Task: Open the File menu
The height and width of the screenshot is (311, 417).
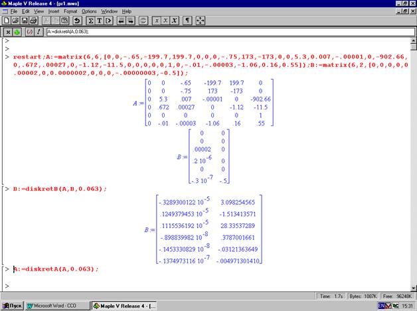Action: [13, 11]
